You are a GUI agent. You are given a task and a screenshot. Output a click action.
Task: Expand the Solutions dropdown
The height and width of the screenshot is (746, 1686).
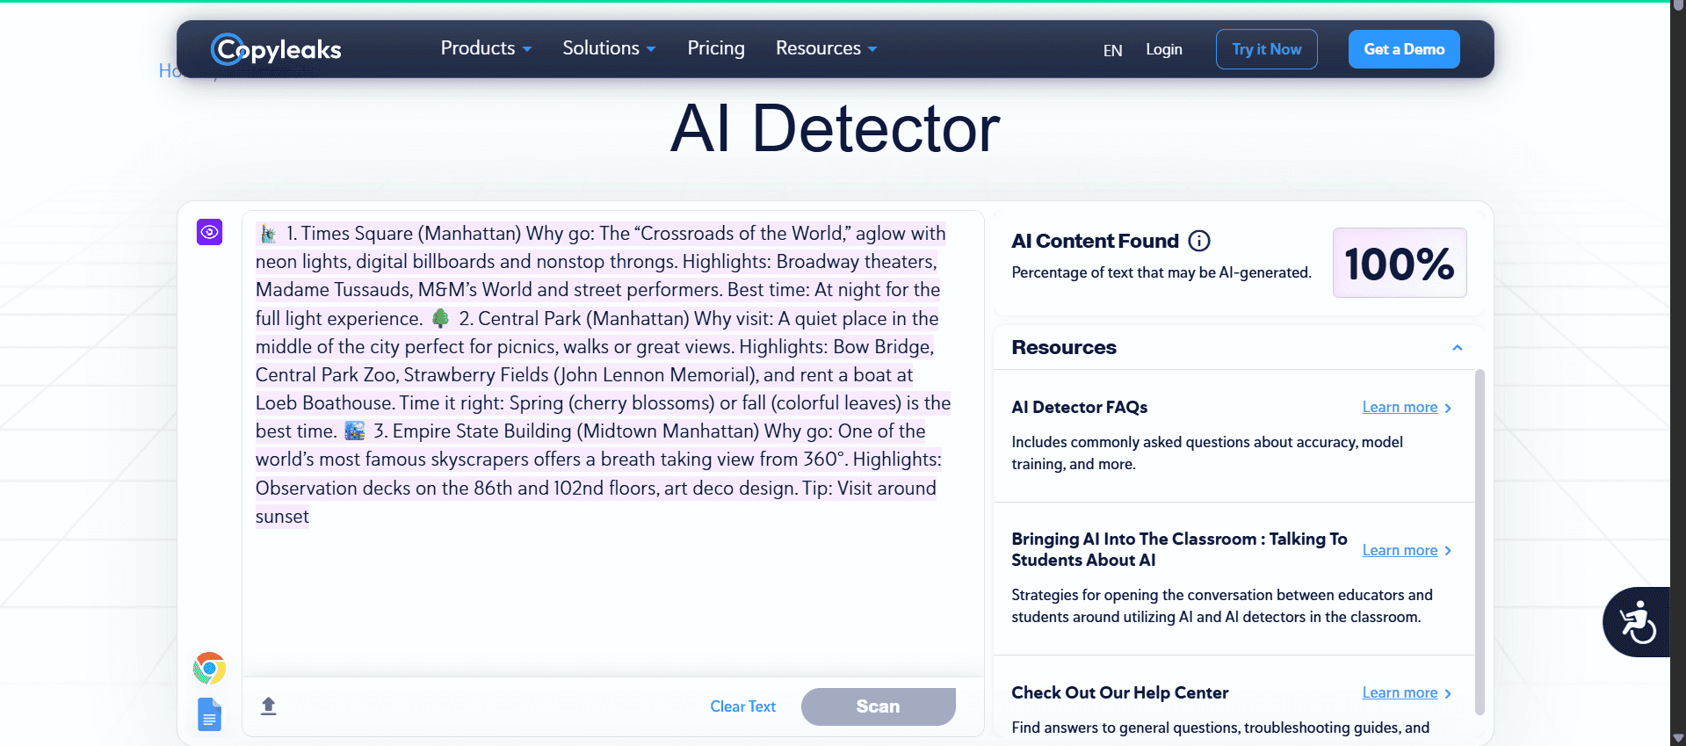point(608,48)
